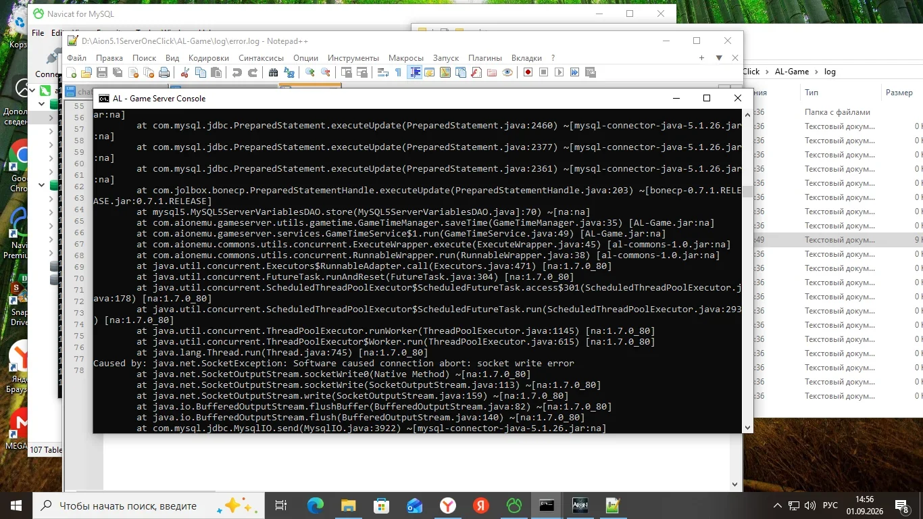Start macro recording with red dot icon
The width and height of the screenshot is (923, 519).
528,72
